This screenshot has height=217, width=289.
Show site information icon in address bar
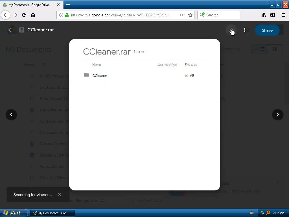(61, 15)
